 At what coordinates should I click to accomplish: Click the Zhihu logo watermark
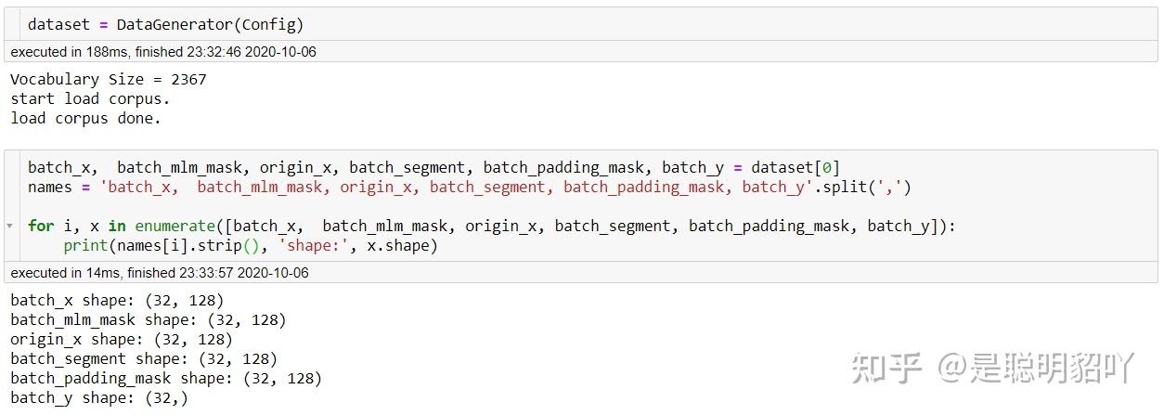886,369
